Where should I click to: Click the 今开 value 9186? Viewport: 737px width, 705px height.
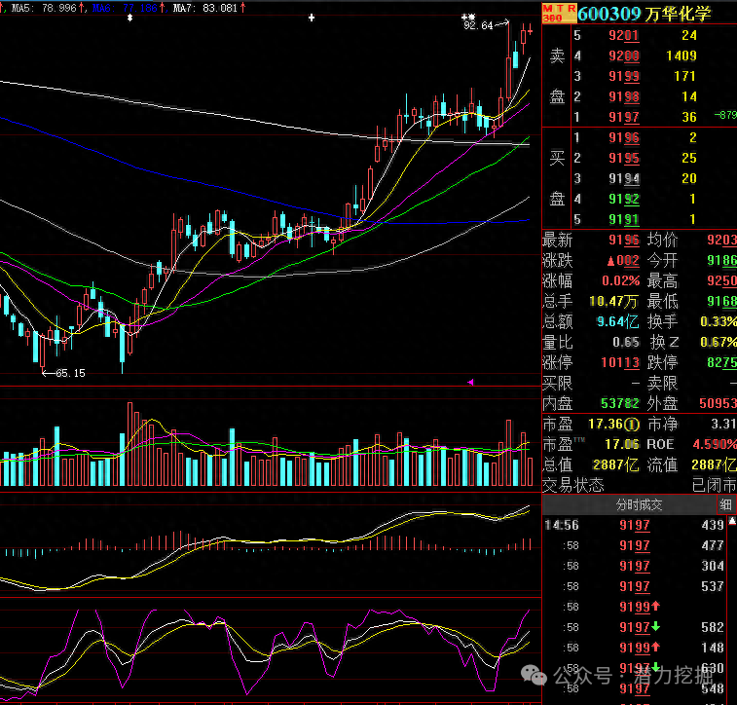tap(721, 260)
